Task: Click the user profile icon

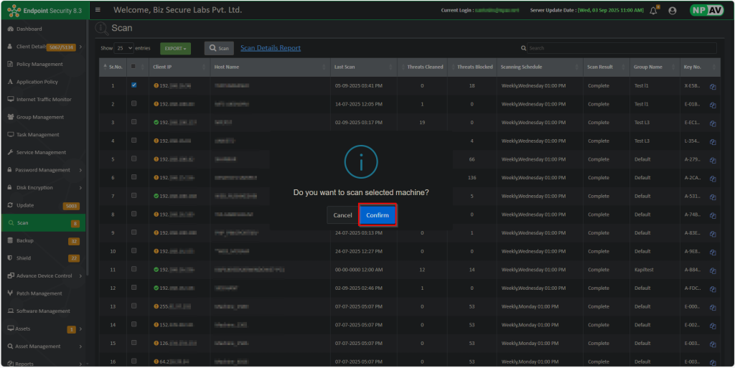Action: (673, 11)
